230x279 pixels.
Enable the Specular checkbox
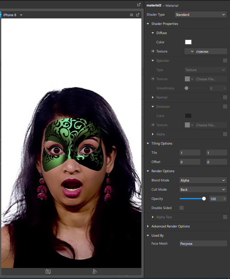click(x=225, y=60)
